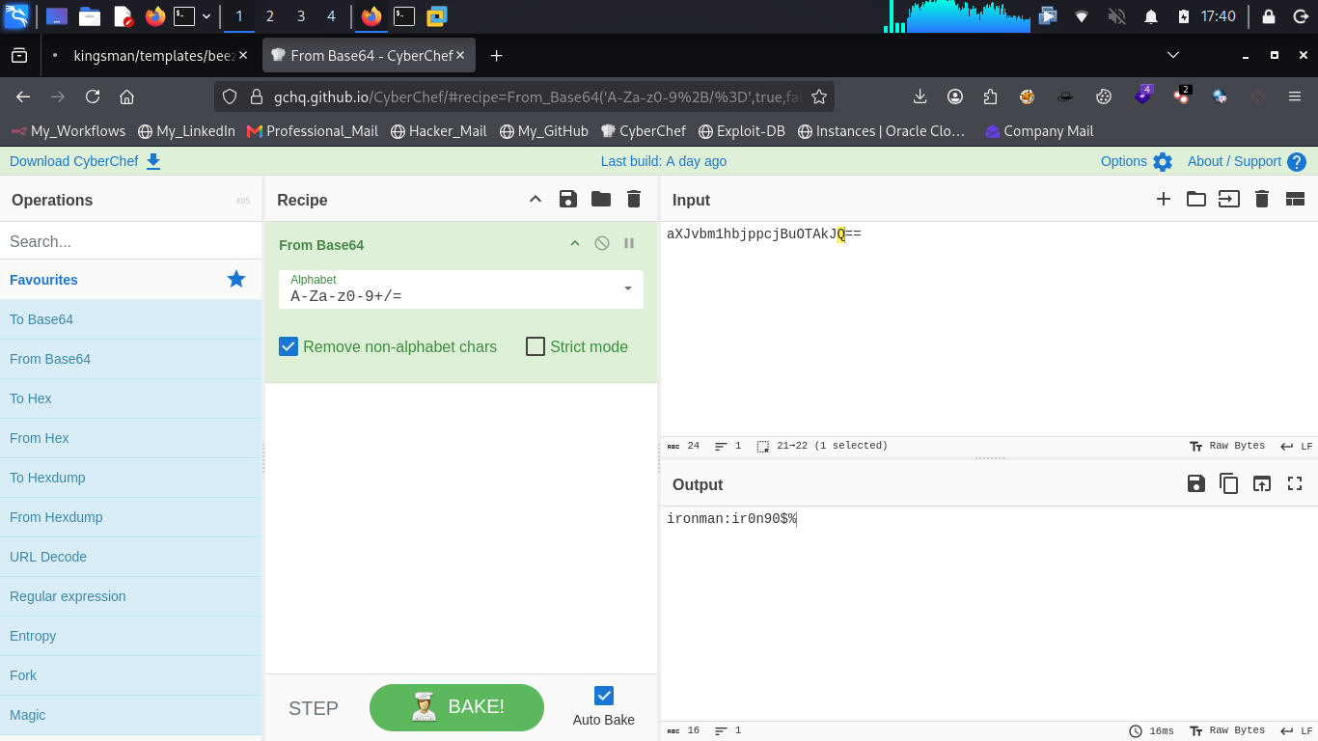
Task: Click Download CyberChef link
Action: coord(85,161)
